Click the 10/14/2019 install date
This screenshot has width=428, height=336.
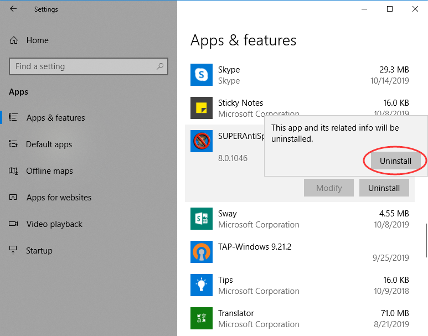[389, 81]
